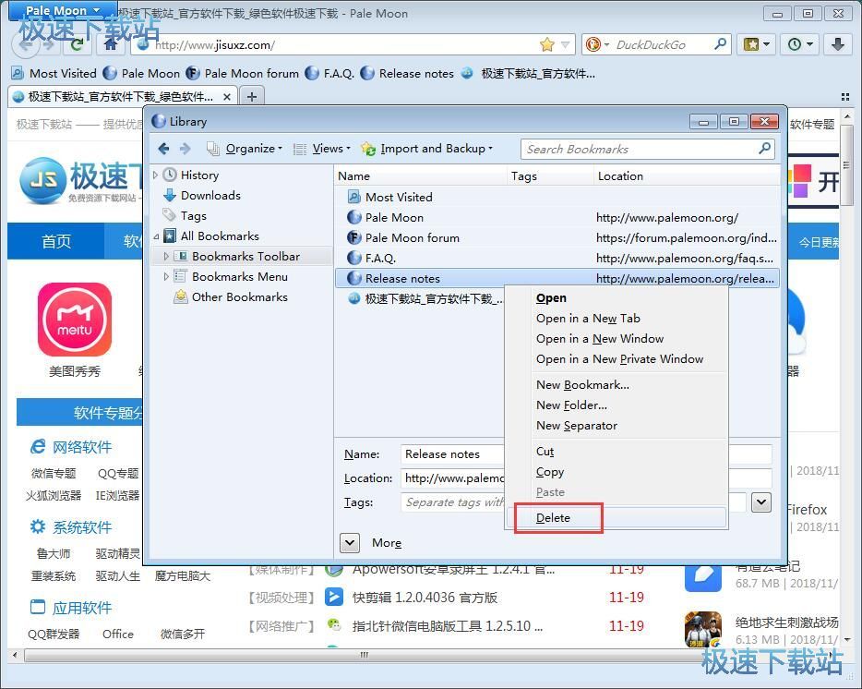Screen dimensions: 862x689
Task: Open the search engine dropdown arrow
Action: pyautogui.click(x=606, y=44)
